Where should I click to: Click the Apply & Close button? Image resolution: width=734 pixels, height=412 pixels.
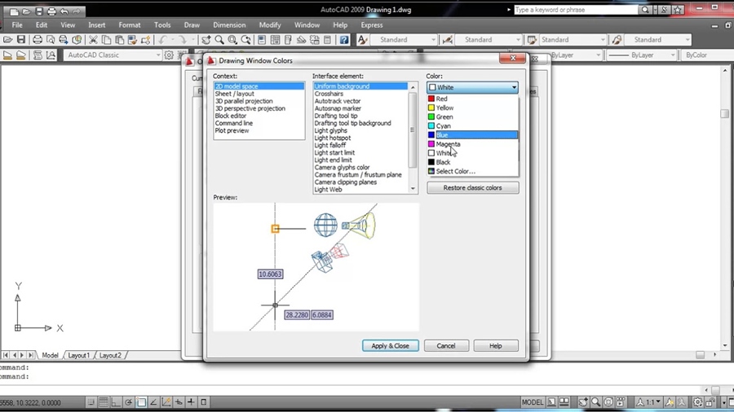390,345
